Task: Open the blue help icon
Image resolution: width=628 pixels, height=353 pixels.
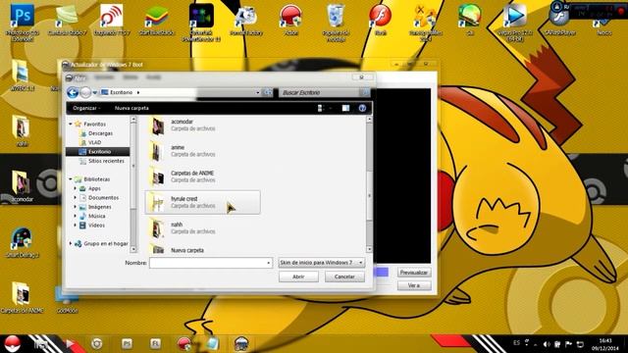Action: pos(362,108)
